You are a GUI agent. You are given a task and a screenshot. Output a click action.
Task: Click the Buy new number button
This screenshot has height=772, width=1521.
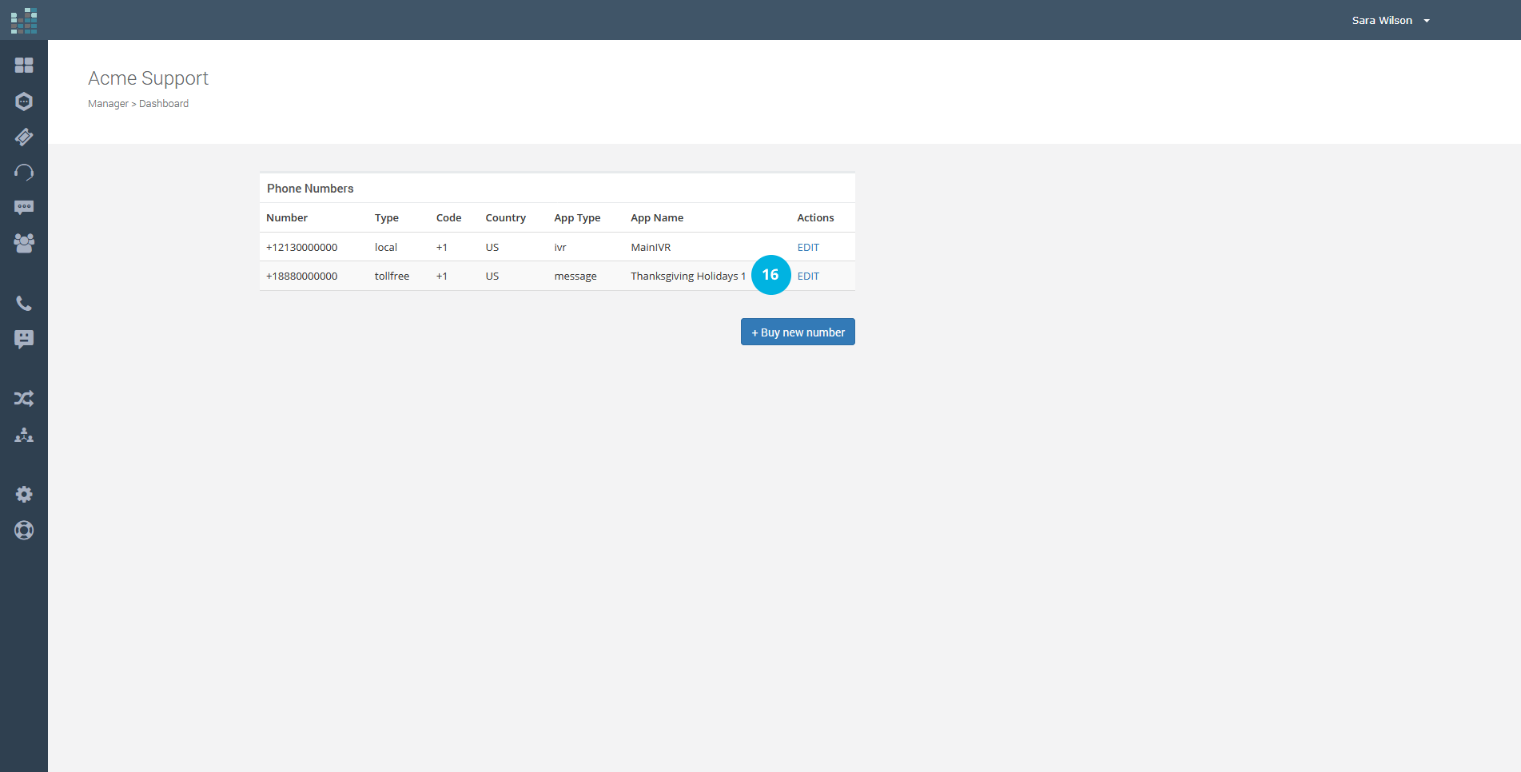click(798, 332)
